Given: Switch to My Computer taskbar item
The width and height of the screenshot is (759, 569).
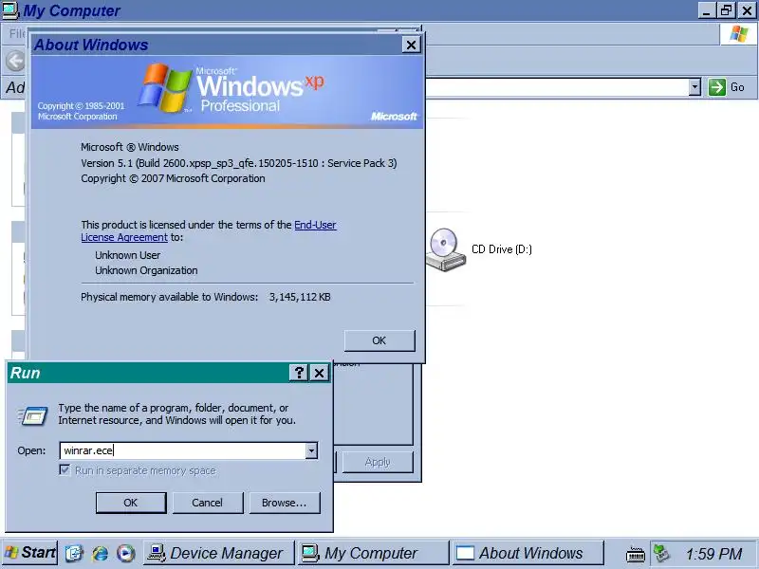Looking at the screenshot, I should tap(373, 553).
